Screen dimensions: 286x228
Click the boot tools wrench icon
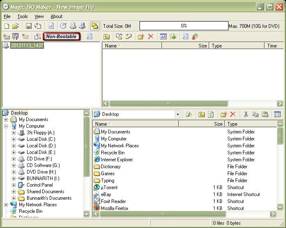15,36
